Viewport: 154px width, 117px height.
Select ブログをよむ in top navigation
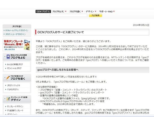pos(58,11)
